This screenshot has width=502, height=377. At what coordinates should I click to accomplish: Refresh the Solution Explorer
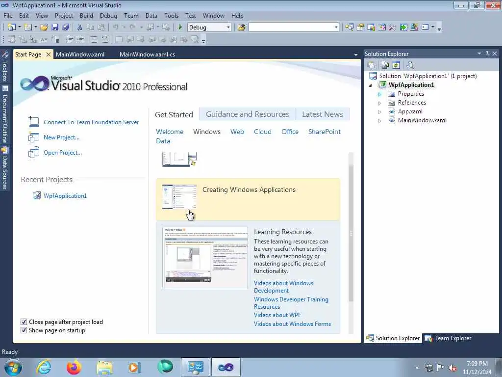[396, 65]
